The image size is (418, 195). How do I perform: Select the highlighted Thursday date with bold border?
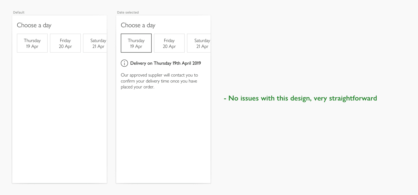click(136, 43)
